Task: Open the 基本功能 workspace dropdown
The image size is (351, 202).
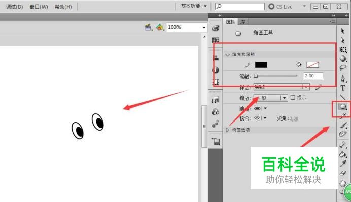Action: coord(194,6)
